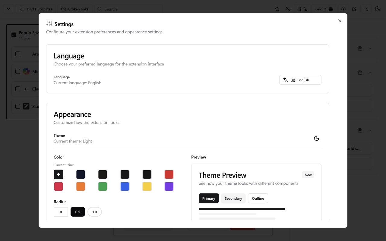Viewport: 386px width, 241px height.
Task: Open the Grid: 3 layout button
Action: click(324, 9)
